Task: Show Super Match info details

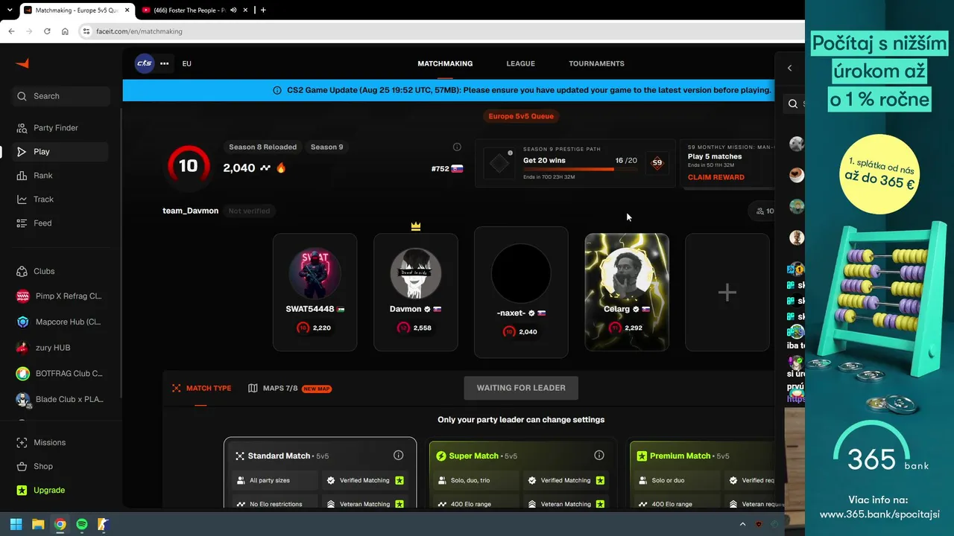Action: pyautogui.click(x=598, y=456)
